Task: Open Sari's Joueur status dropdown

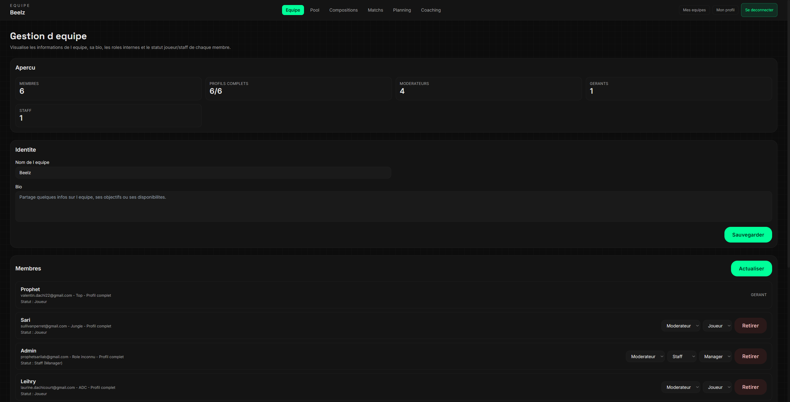Action: [717, 326]
